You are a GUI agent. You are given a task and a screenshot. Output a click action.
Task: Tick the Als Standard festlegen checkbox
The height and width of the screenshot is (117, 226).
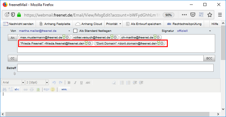(x=75, y=31)
